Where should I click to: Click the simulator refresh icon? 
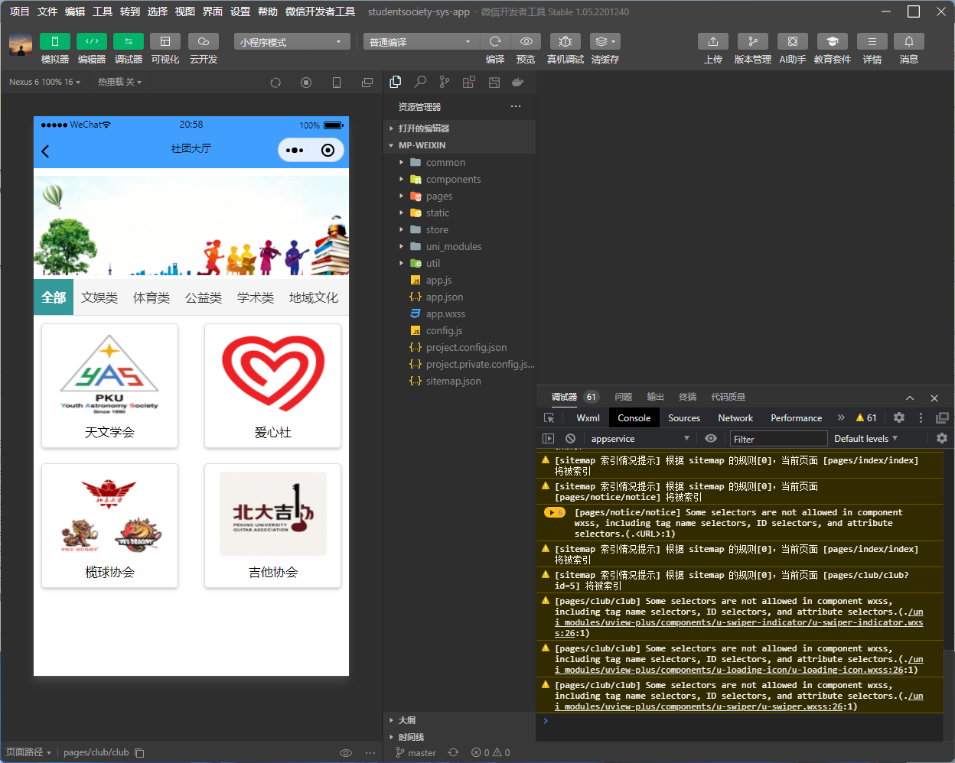tap(275, 83)
